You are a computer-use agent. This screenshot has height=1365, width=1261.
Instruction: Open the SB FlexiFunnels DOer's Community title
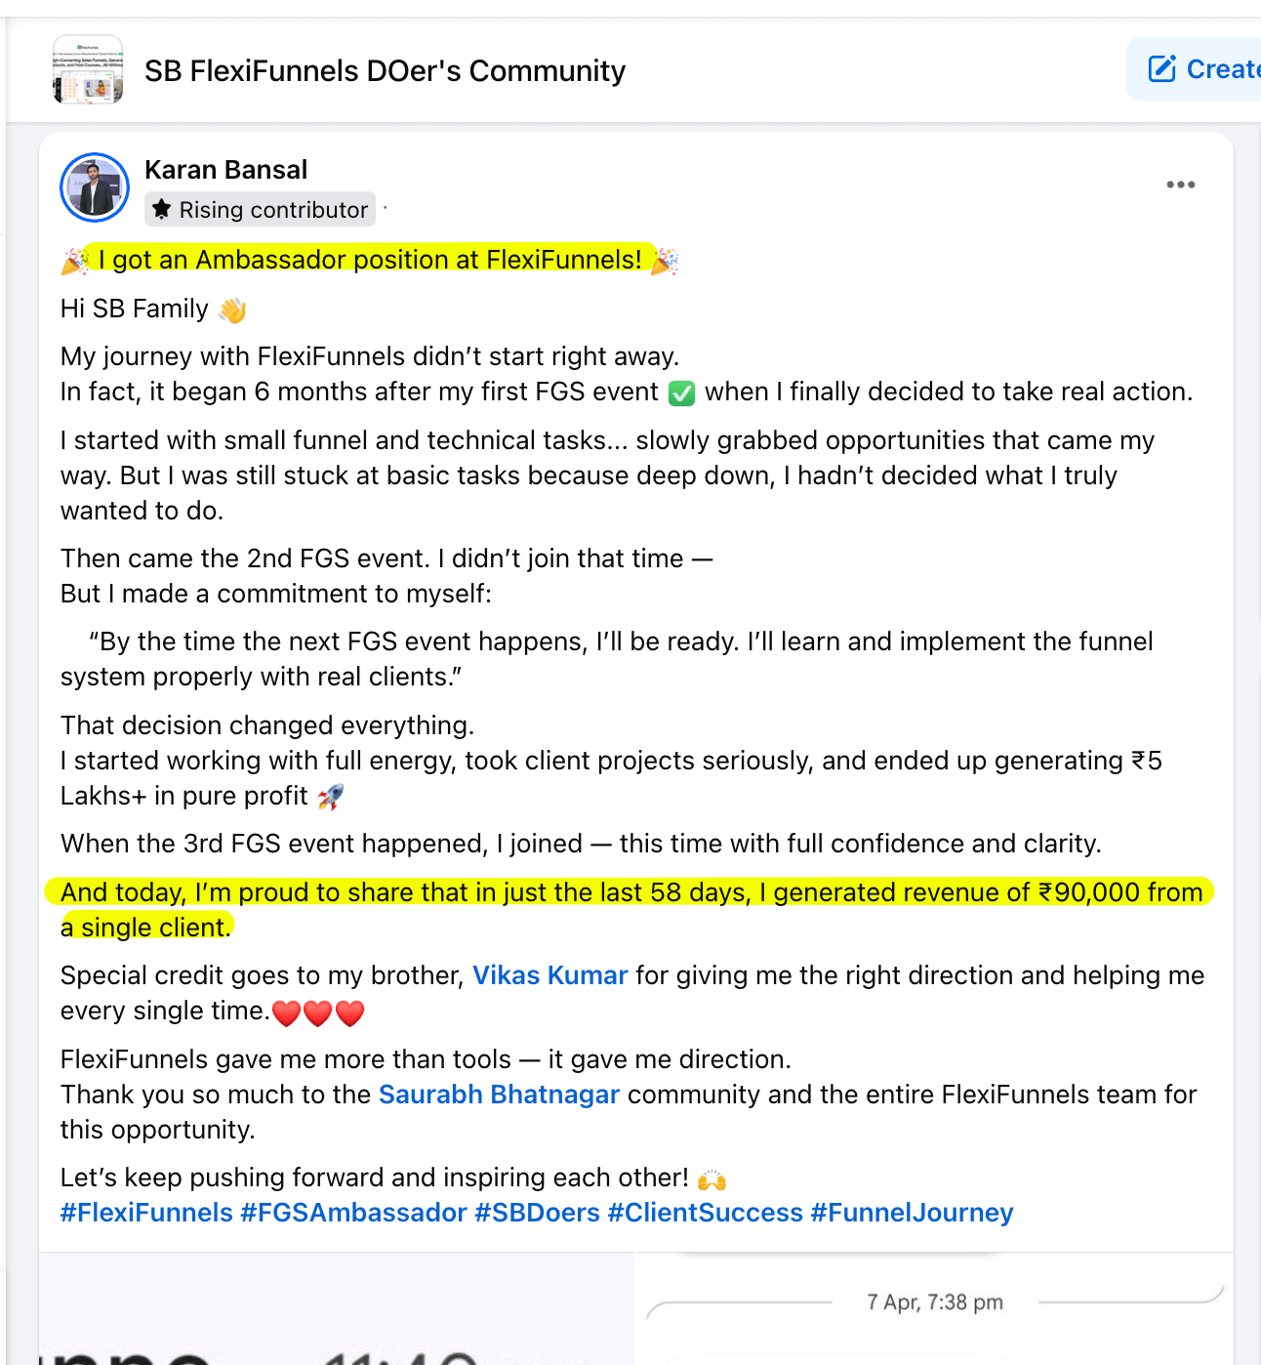coord(385,71)
